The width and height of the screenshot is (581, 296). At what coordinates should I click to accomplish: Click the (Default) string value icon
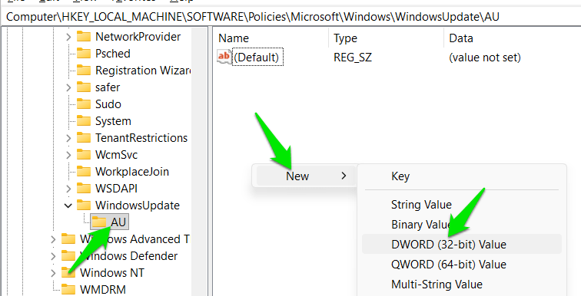pos(224,58)
